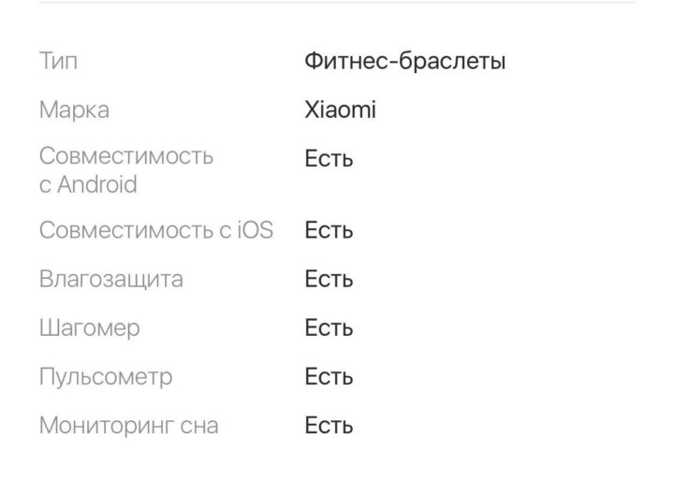Click the Влагозащита label
The image size is (674, 480).
click(x=111, y=280)
